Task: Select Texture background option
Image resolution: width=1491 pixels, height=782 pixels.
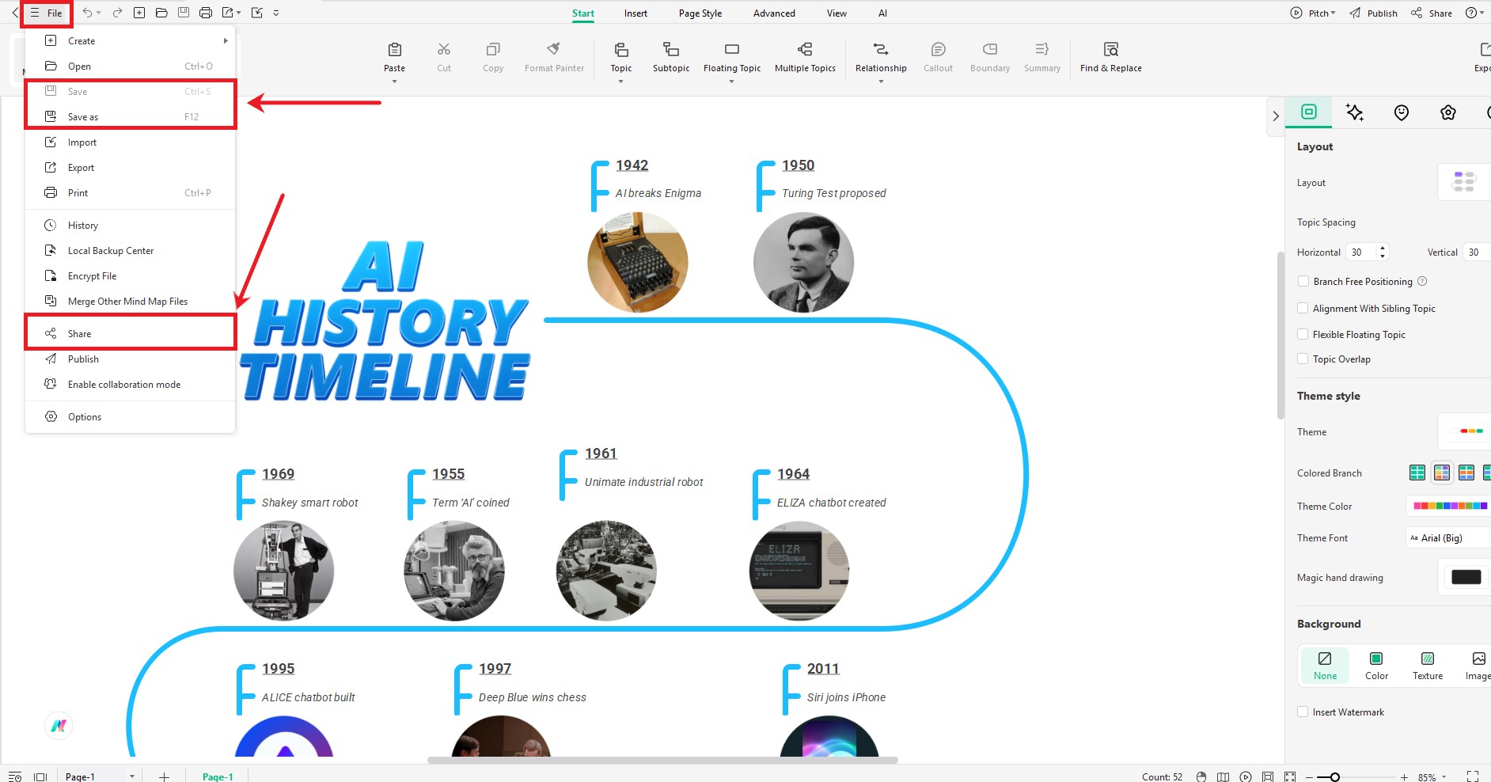Action: coord(1428,665)
